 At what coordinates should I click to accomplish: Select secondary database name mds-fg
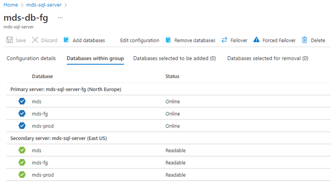40,163
